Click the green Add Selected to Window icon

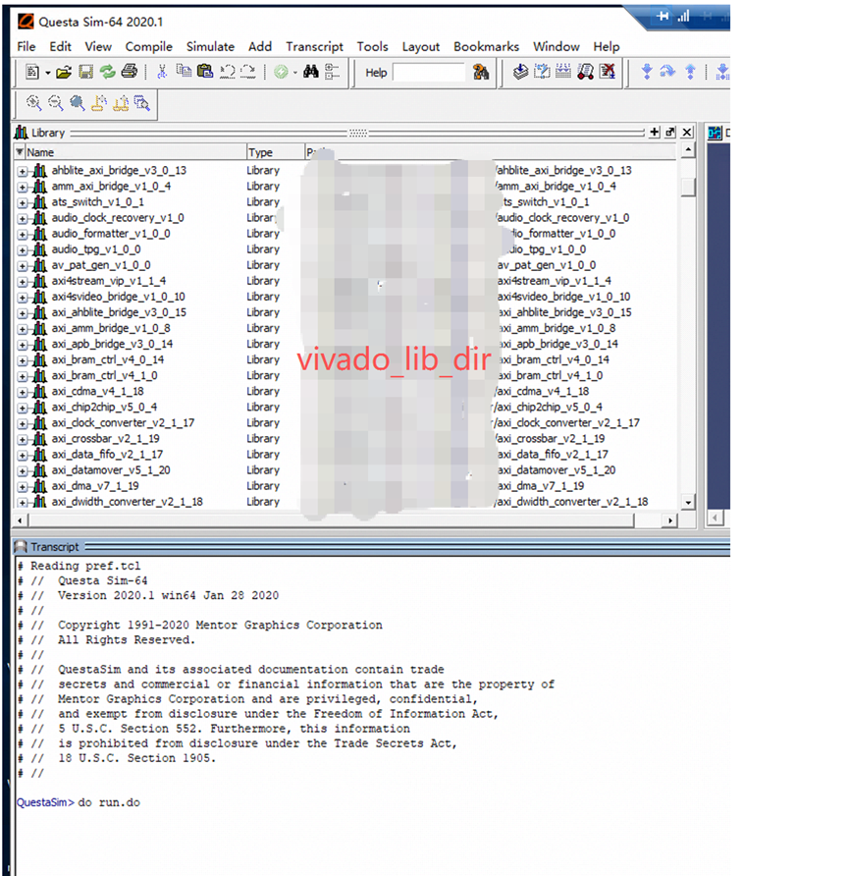pos(281,72)
